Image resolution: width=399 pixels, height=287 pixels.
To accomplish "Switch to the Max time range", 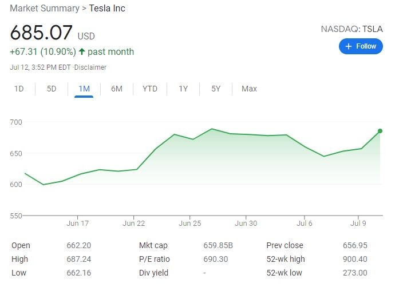I will pyautogui.click(x=249, y=89).
